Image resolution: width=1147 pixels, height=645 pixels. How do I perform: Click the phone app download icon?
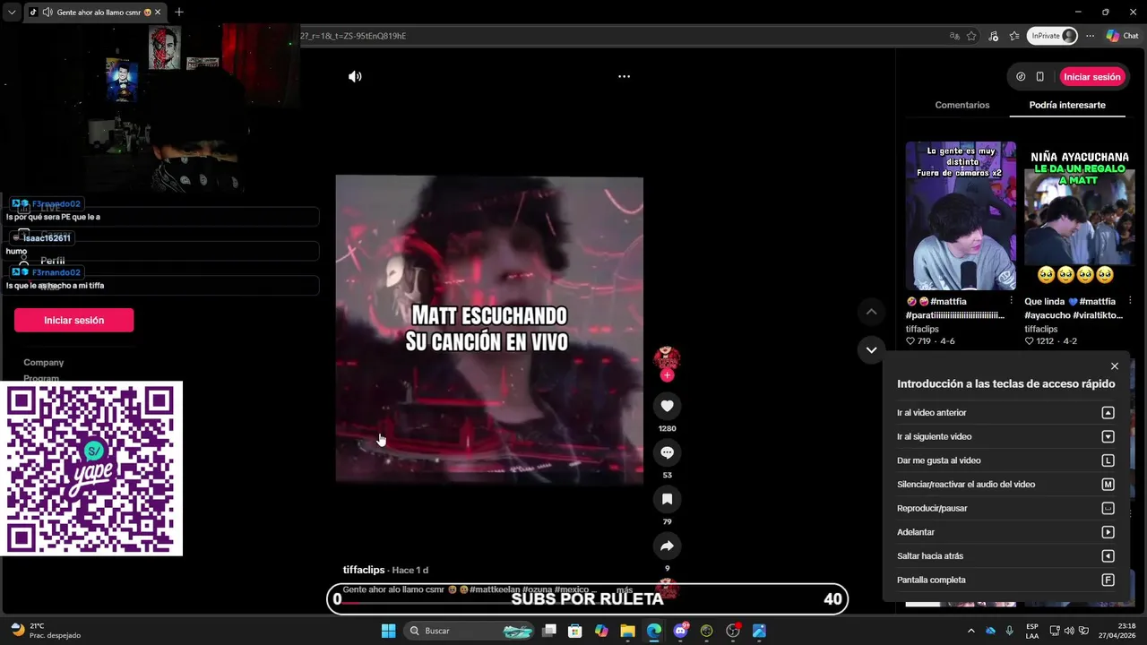pos(1040,77)
